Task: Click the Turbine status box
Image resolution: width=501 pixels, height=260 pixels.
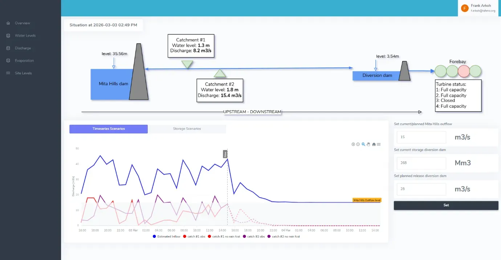Action: click(458, 95)
